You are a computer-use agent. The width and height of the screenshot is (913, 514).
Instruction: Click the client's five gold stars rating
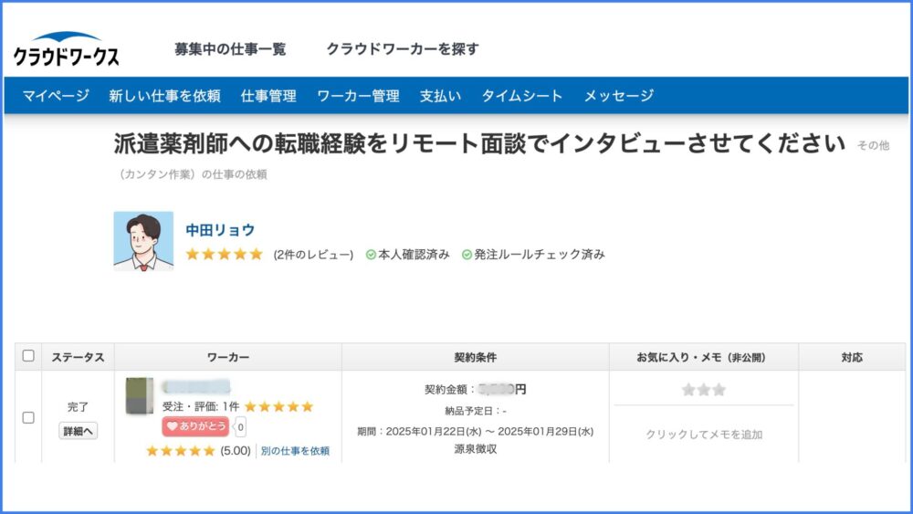coord(225,255)
